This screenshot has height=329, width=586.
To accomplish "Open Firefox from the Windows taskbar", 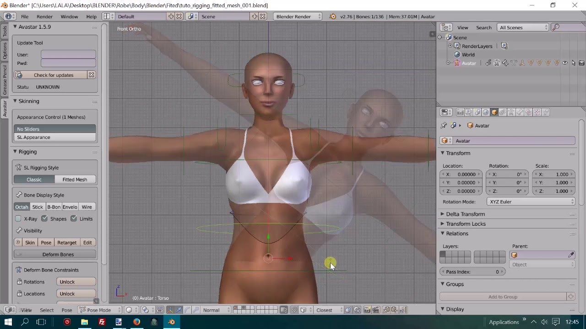I will (136, 322).
